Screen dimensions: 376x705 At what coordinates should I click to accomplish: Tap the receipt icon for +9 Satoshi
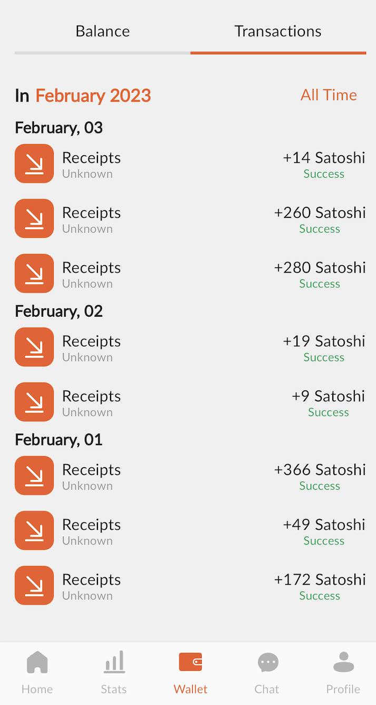pos(34,402)
